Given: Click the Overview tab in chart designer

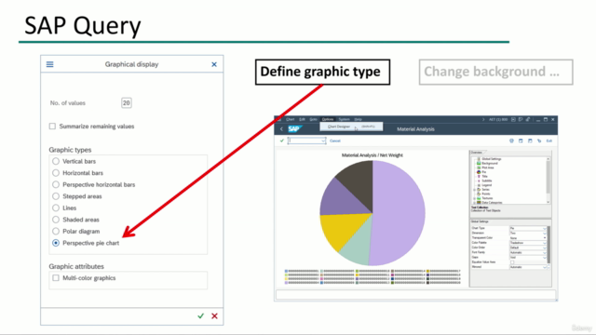Looking at the screenshot, I should pyautogui.click(x=477, y=153).
